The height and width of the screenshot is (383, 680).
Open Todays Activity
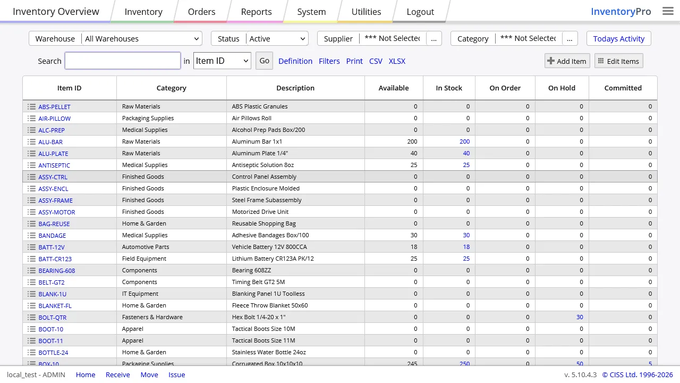pos(618,38)
